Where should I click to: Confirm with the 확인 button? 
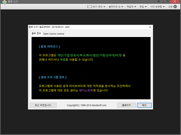(x=144, y=105)
